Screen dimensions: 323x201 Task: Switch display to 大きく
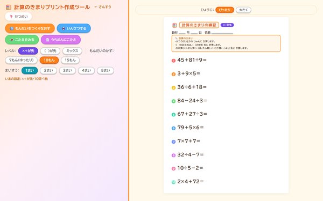[243, 10]
